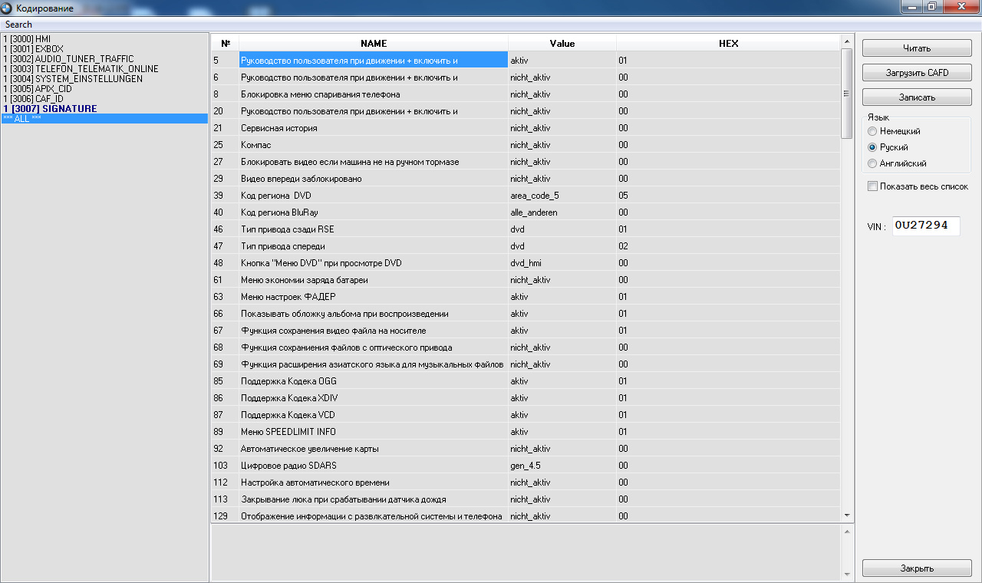Click the Читать button
The image size is (982, 583).
[917, 48]
